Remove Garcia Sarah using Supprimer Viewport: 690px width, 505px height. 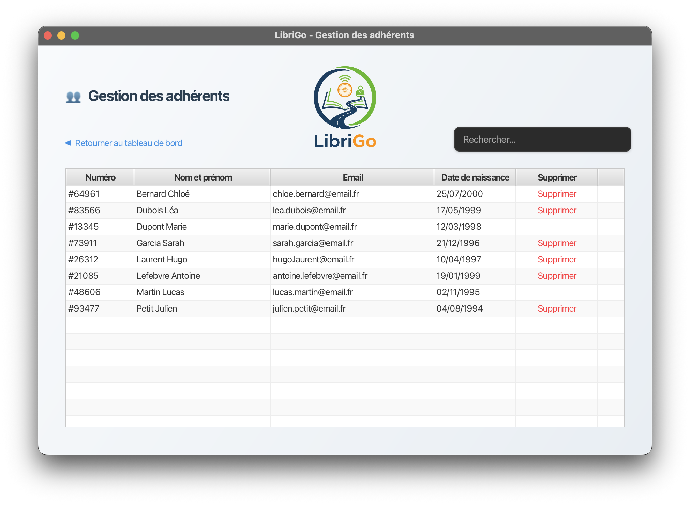pos(557,243)
